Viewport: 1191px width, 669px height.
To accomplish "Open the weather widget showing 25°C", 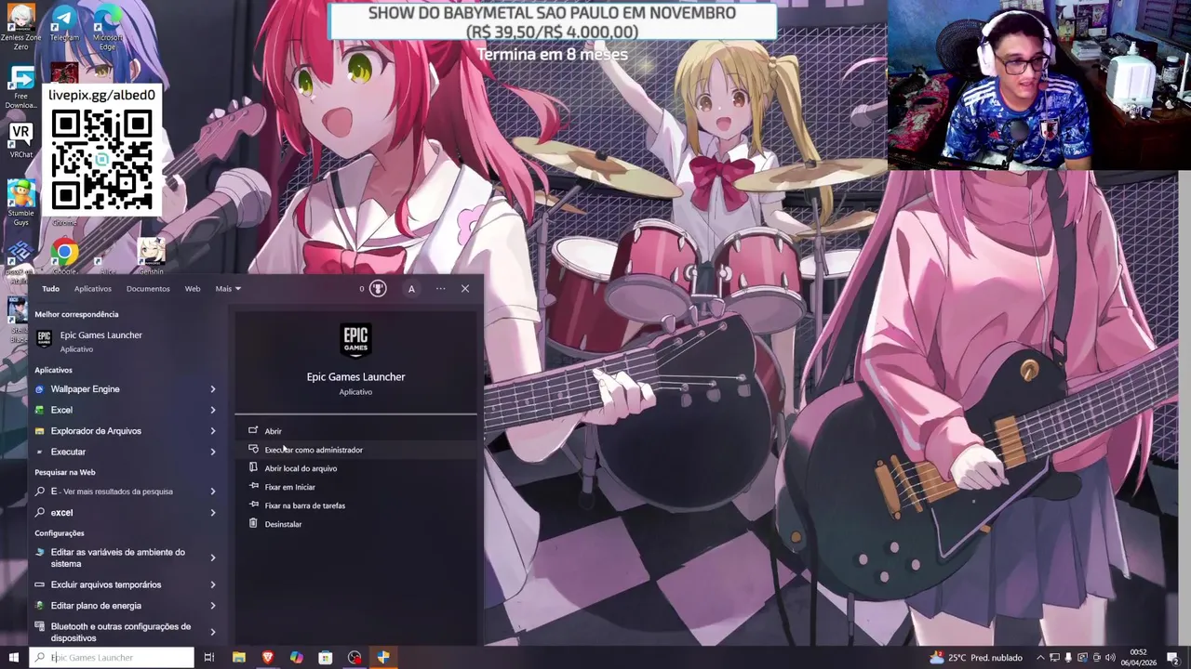I will point(975,657).
